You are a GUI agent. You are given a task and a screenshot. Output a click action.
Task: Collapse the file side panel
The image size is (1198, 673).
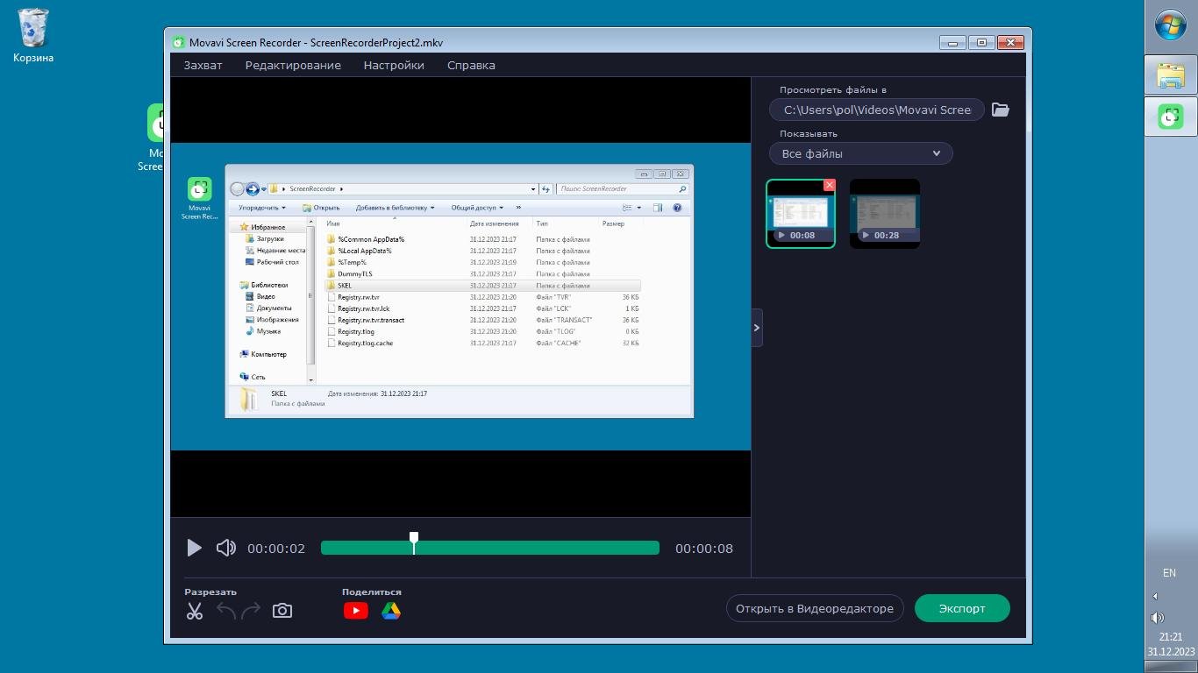pos(757,328)
